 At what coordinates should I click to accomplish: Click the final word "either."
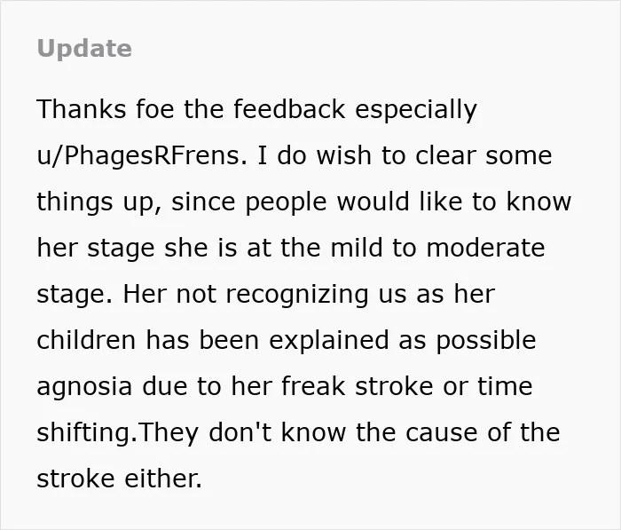pyautogui.click(x=163, y=479)
